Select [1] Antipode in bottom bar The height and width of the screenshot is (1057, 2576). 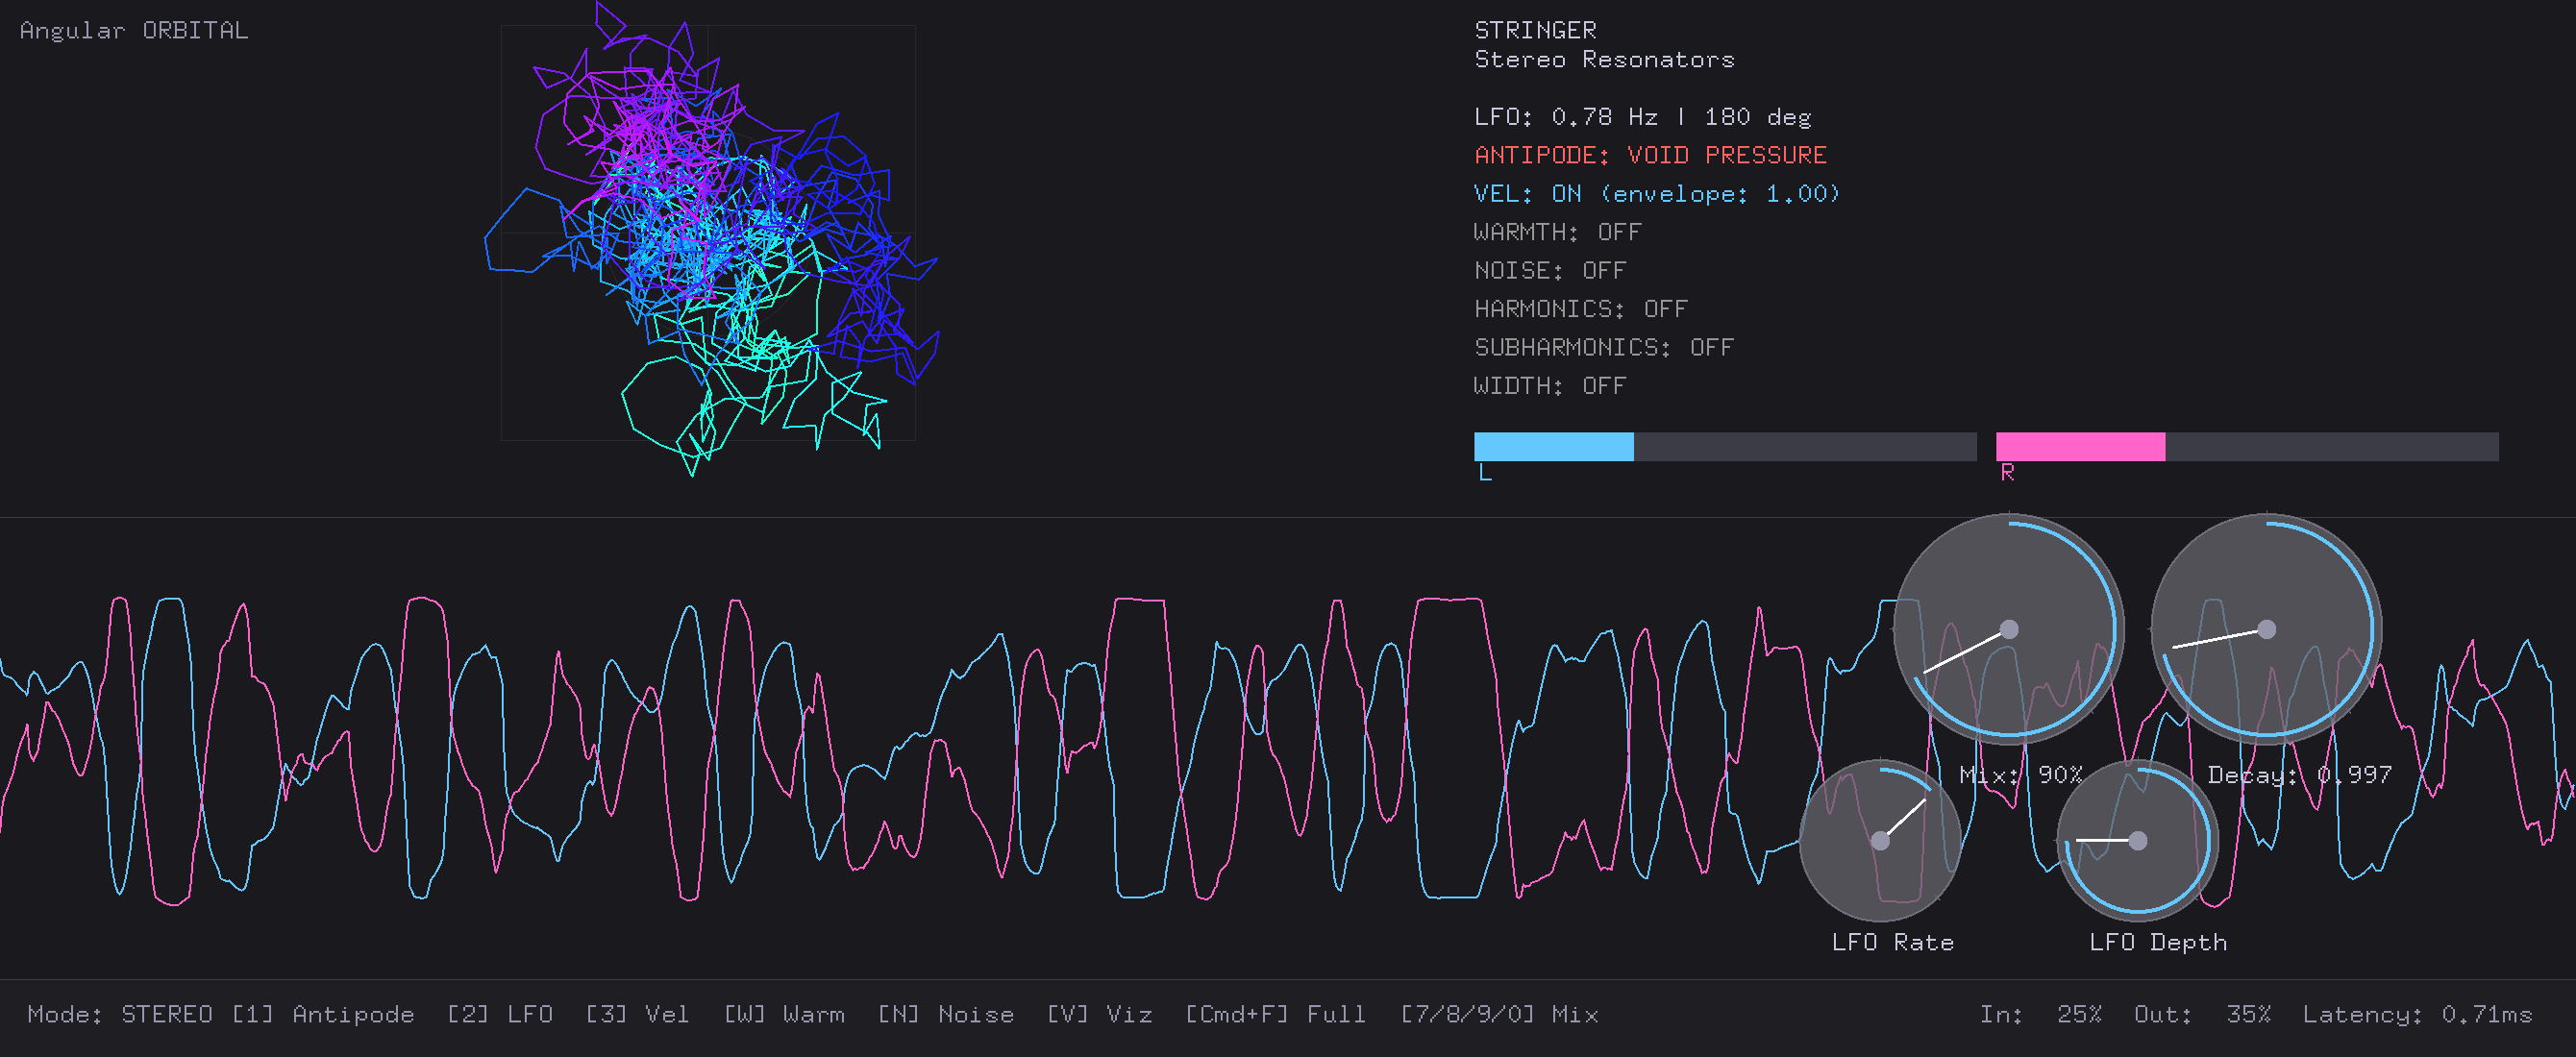[323, 1014]
